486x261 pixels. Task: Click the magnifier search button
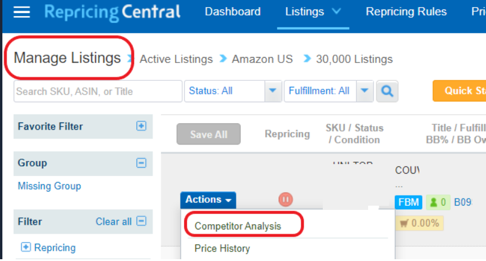pos(387,91)
